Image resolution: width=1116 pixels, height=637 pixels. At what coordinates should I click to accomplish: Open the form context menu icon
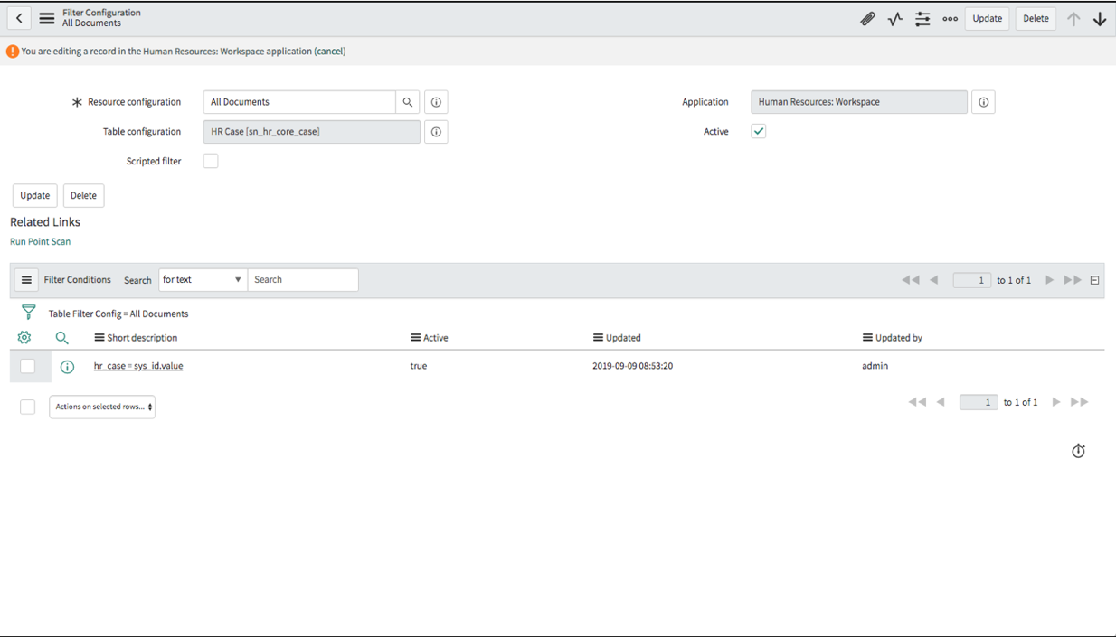(x=47, y=18)
